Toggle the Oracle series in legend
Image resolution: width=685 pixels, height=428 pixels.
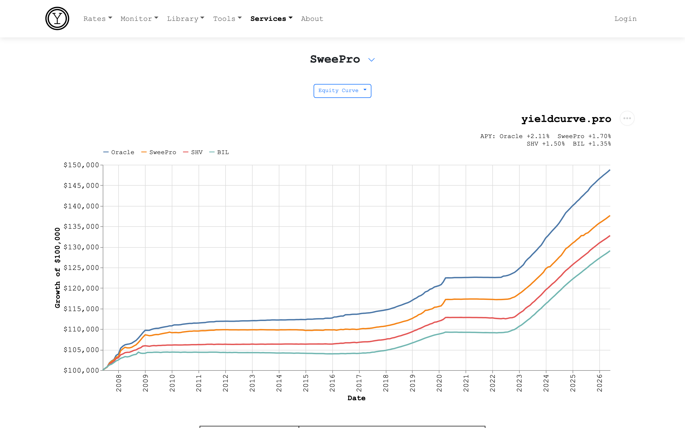[x=119, y=152]
